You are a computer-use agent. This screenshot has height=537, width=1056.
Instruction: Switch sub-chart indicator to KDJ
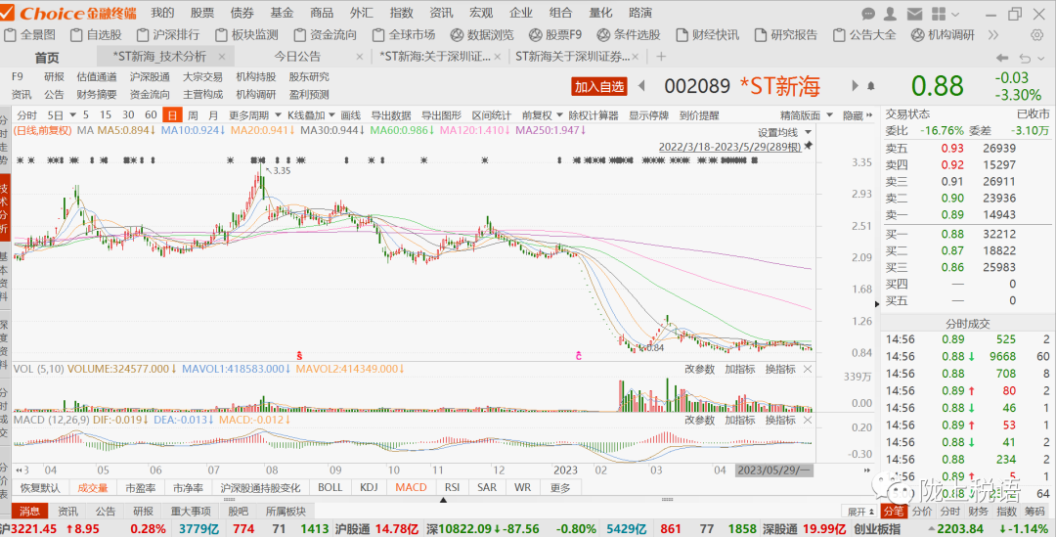[x=369, y=487]
